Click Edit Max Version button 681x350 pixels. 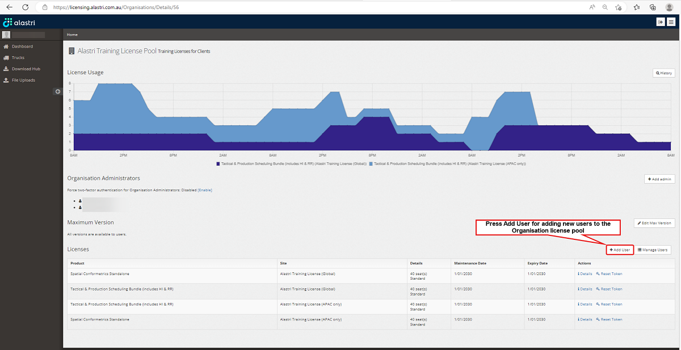[x=654, y=224]
